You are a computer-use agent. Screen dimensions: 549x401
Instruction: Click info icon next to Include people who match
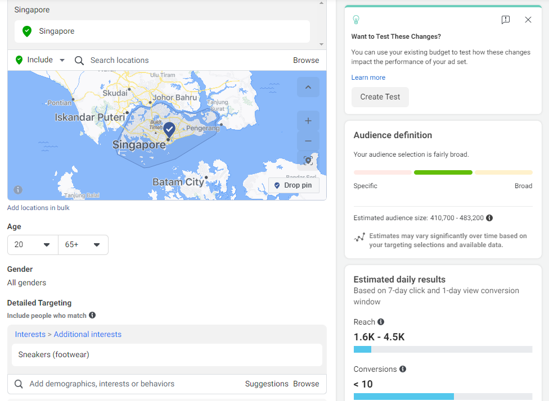tap(92, 316)
